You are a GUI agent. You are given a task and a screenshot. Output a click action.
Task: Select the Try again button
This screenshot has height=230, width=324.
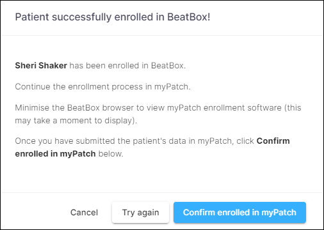click(140, 213)
